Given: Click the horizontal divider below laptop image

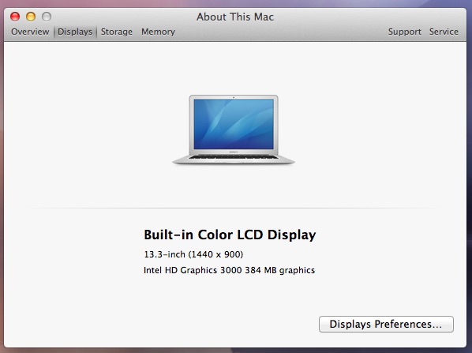Looking at the screenshot, I should tap(234, 208).
